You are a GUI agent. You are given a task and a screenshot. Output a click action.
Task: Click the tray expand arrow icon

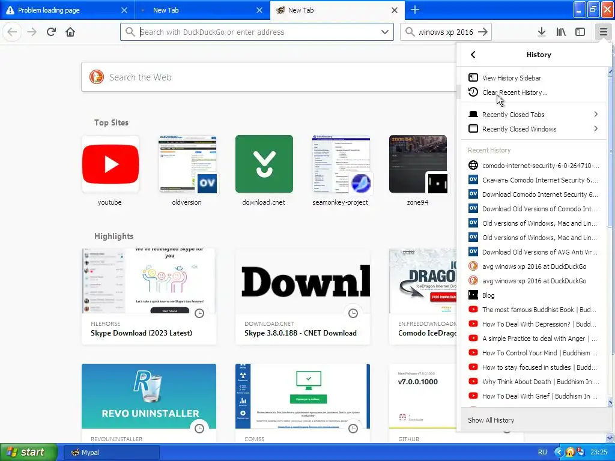(x=559, y=453)
